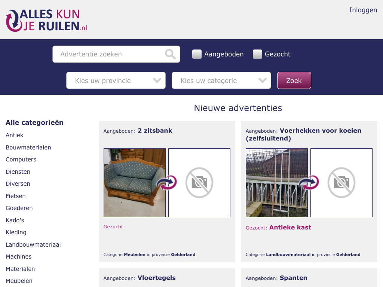Tick the Gezocht checkbox
The width and height of the screenshot is (383, 287).
coord(257,54)
